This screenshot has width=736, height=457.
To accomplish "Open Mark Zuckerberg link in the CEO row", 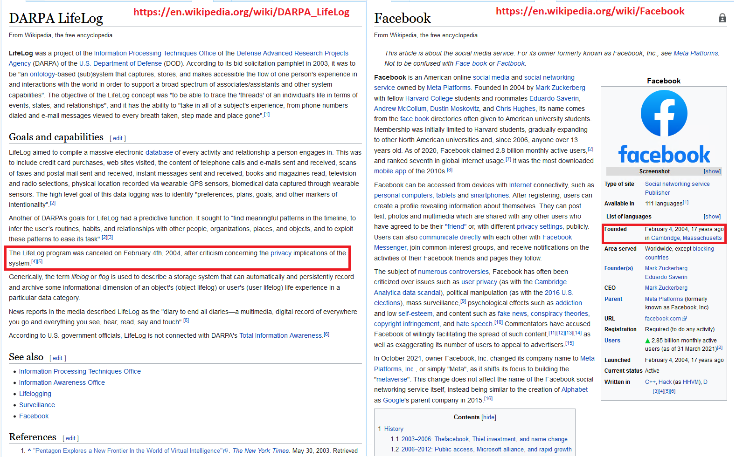I will point(666,288).
